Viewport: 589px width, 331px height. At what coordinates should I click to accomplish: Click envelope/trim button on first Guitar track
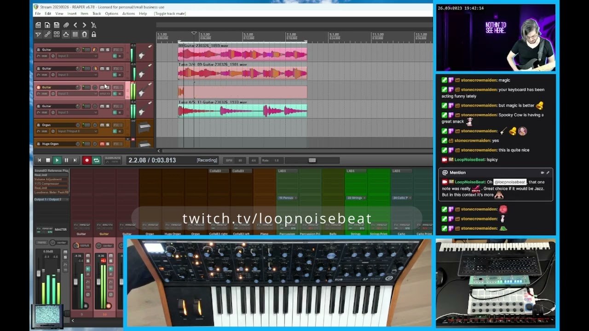pyautogui.click(x=43, y=56)
